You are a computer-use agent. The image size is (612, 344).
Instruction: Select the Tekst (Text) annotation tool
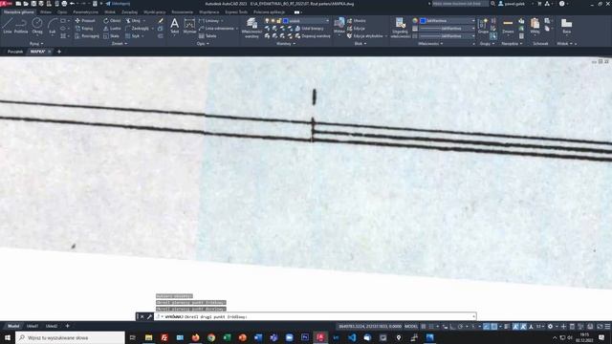pyautogui.click(x=174, y=26)
